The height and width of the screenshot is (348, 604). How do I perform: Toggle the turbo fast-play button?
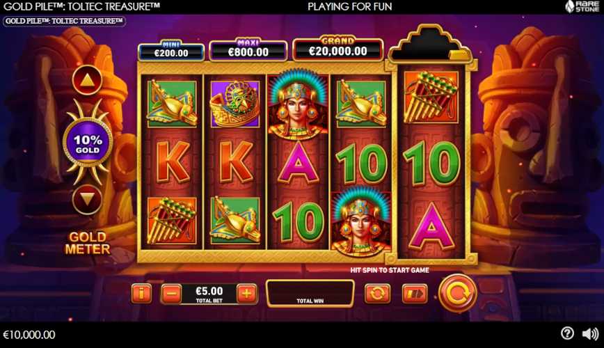415,294
